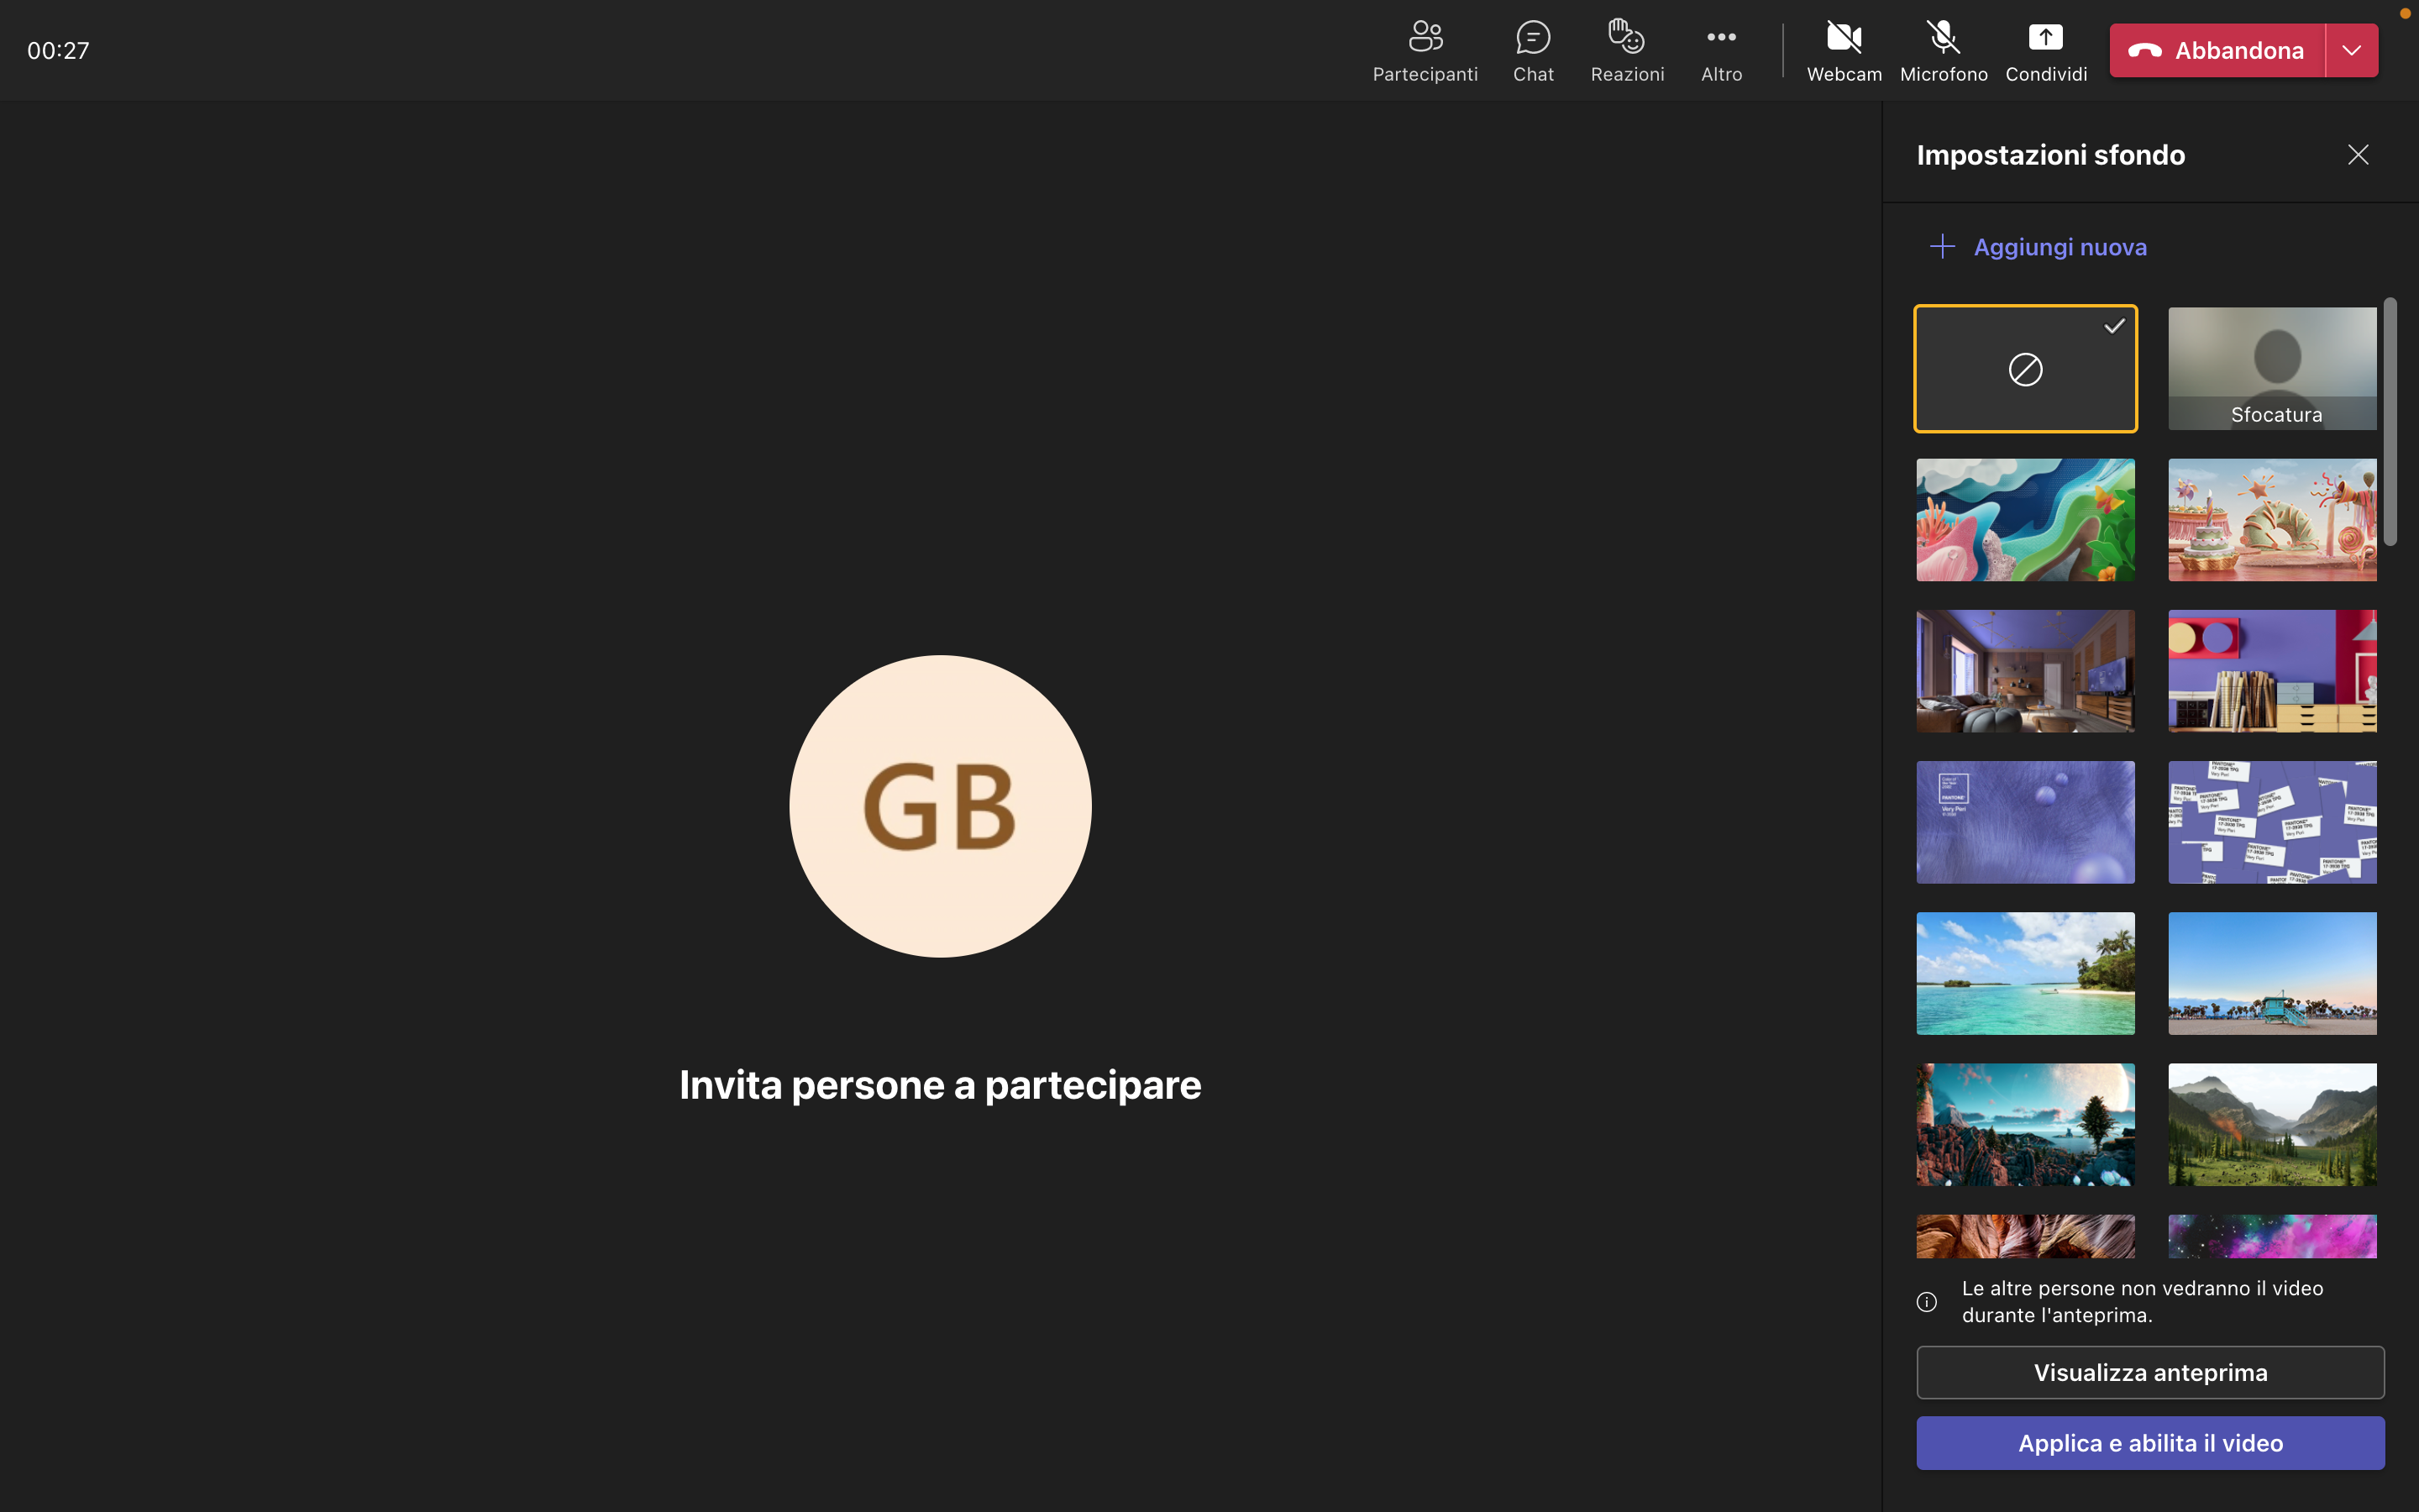
Task: Select the tropical beach background
Action: pyautogui.click(x=2024, y=973)
